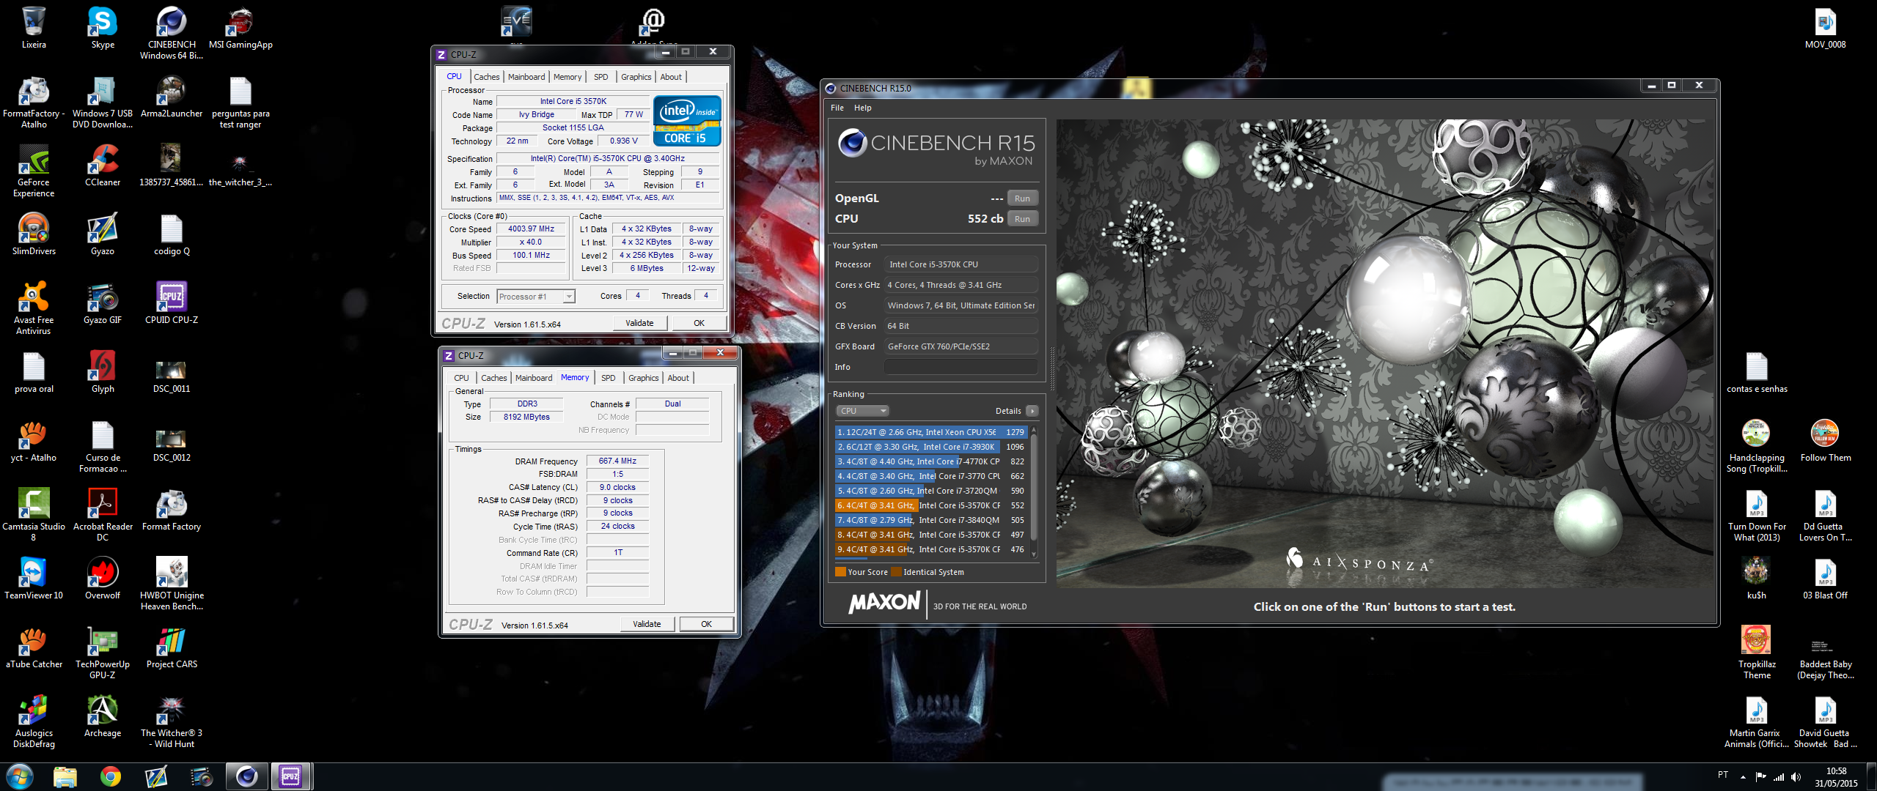
Task: Open the CPU ranking dropdown in Cinebench
Action: pos(863,411)
